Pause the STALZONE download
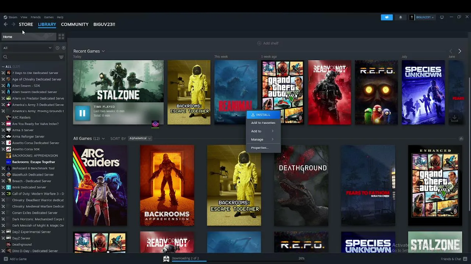Screen dimensions: 471x264 82,113
